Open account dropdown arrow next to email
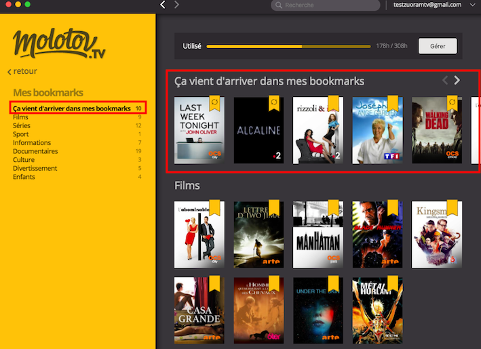This screenshot has height=349, width=481. (472, 5)
